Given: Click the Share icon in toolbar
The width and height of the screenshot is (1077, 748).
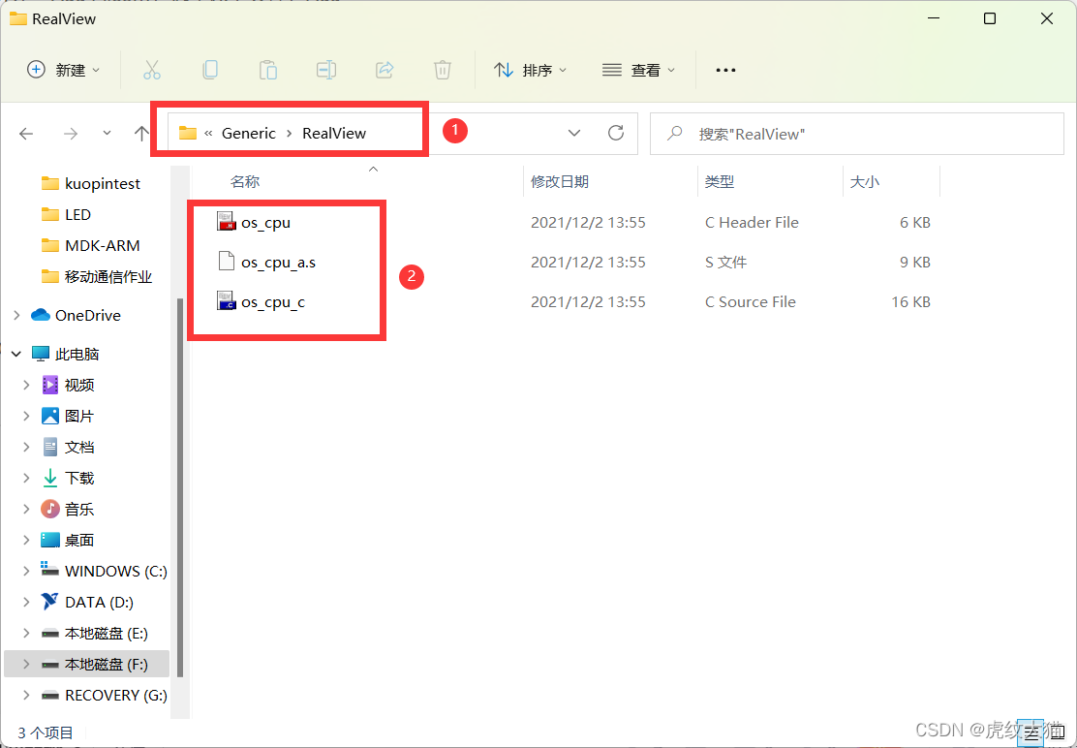Looking at the screenshot, I should [x=385, y=70].
